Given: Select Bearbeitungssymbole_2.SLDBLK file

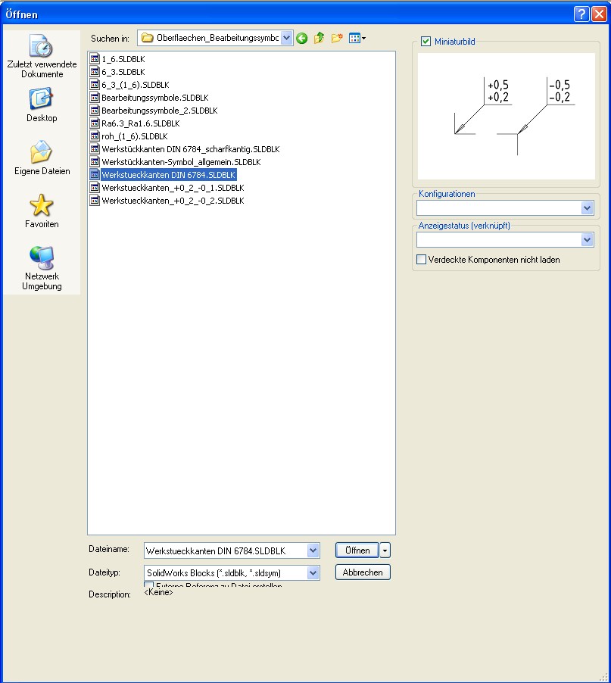Looking at the screenshot, I should pyautogui.click(x=154, y=111).
